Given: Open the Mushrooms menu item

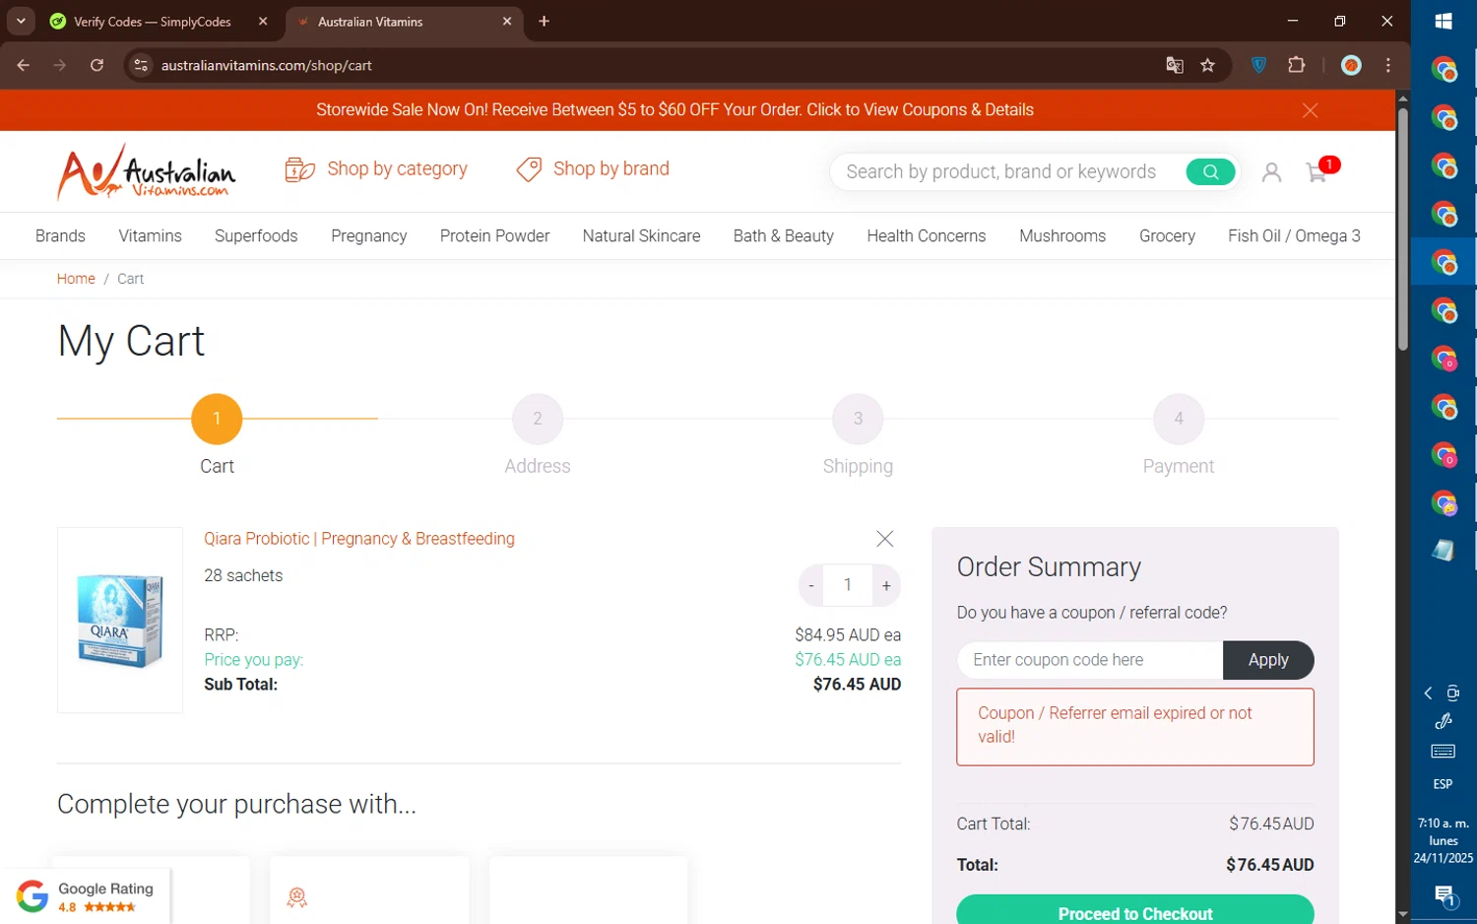Looking at the screenshot, I should point(1062,236).
